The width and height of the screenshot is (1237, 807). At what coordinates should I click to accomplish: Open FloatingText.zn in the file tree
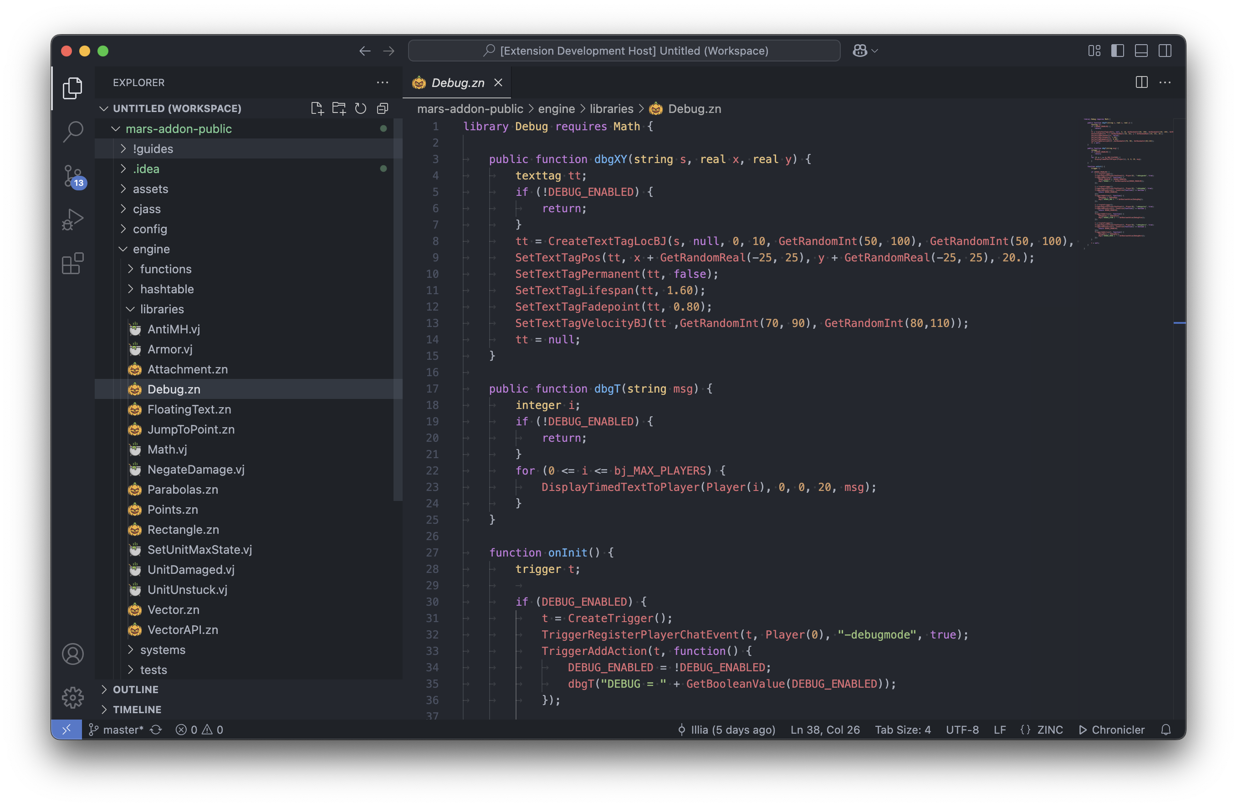(x=189, y=409)
